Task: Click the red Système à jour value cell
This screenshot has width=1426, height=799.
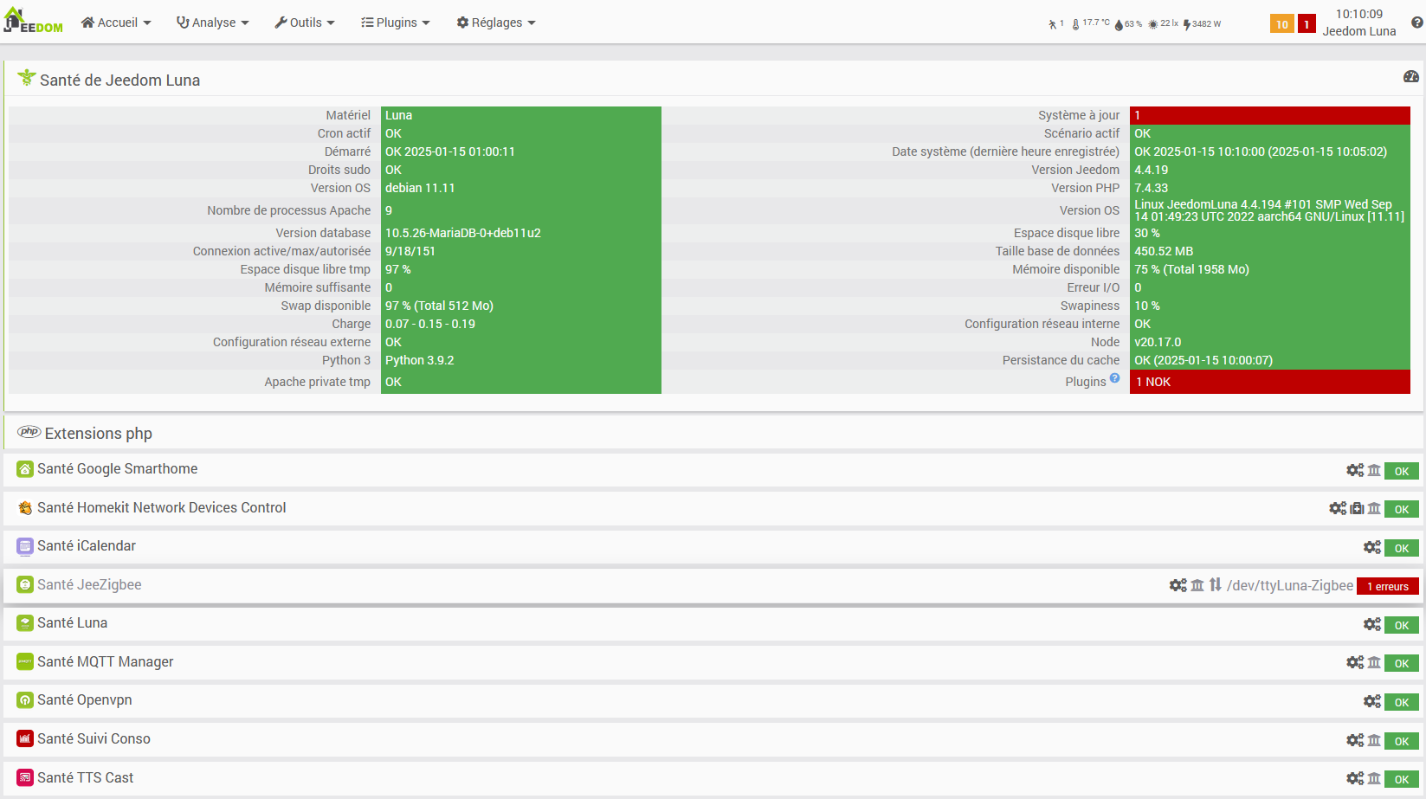Action: tap(1270, 115)
